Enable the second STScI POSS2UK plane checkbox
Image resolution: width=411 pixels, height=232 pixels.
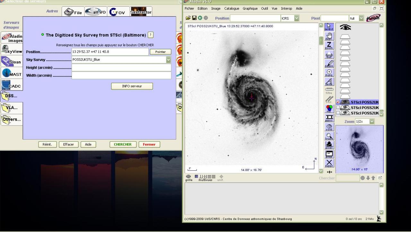pyautogui.click(x=338, y=108)
